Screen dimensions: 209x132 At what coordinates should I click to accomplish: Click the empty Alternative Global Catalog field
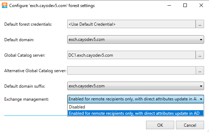[x=131, y=70]
